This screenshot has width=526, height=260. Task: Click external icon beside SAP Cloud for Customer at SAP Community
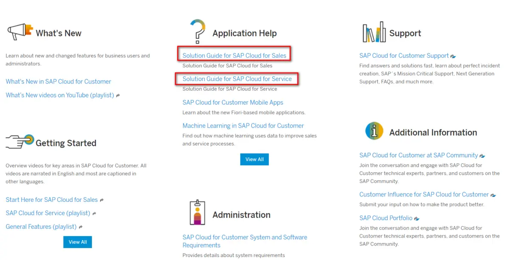coord(482,156)
